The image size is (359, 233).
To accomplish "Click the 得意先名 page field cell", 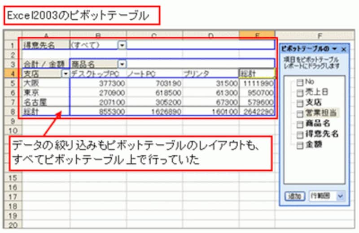I will click(46, 45).
